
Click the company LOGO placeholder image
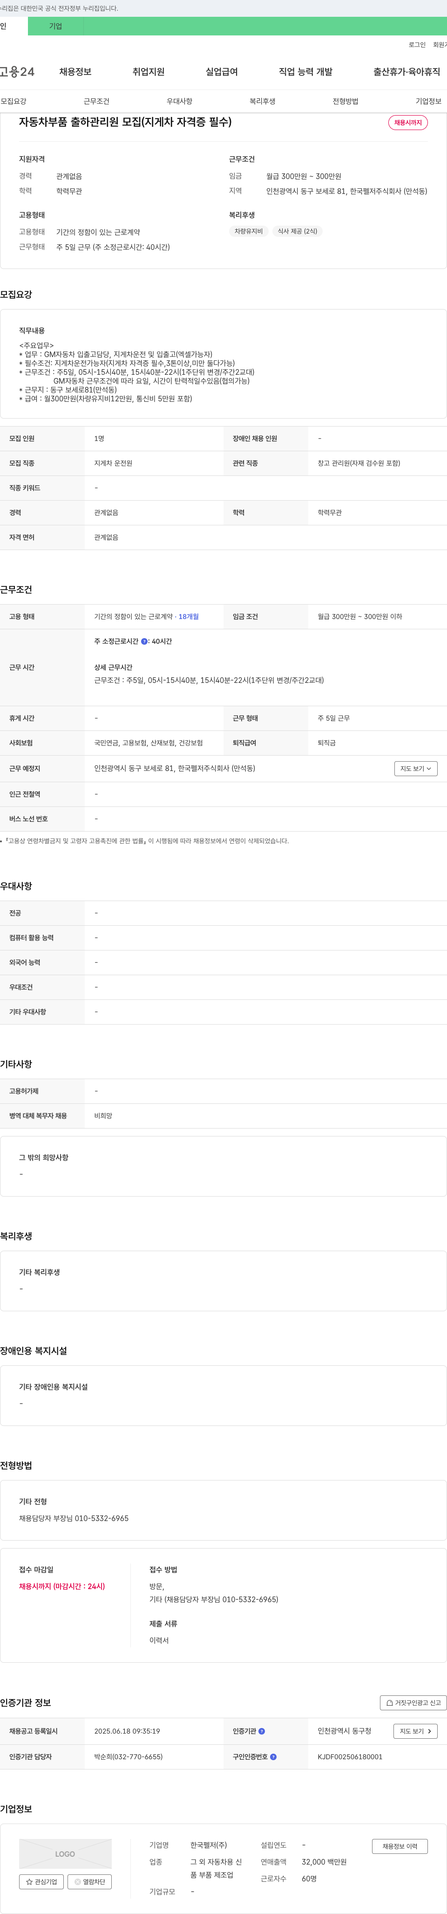[65, 1853]
